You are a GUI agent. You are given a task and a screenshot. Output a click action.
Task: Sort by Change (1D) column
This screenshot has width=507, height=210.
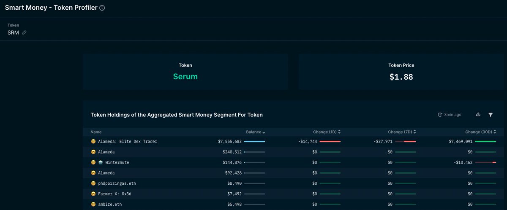click(327, 132)
